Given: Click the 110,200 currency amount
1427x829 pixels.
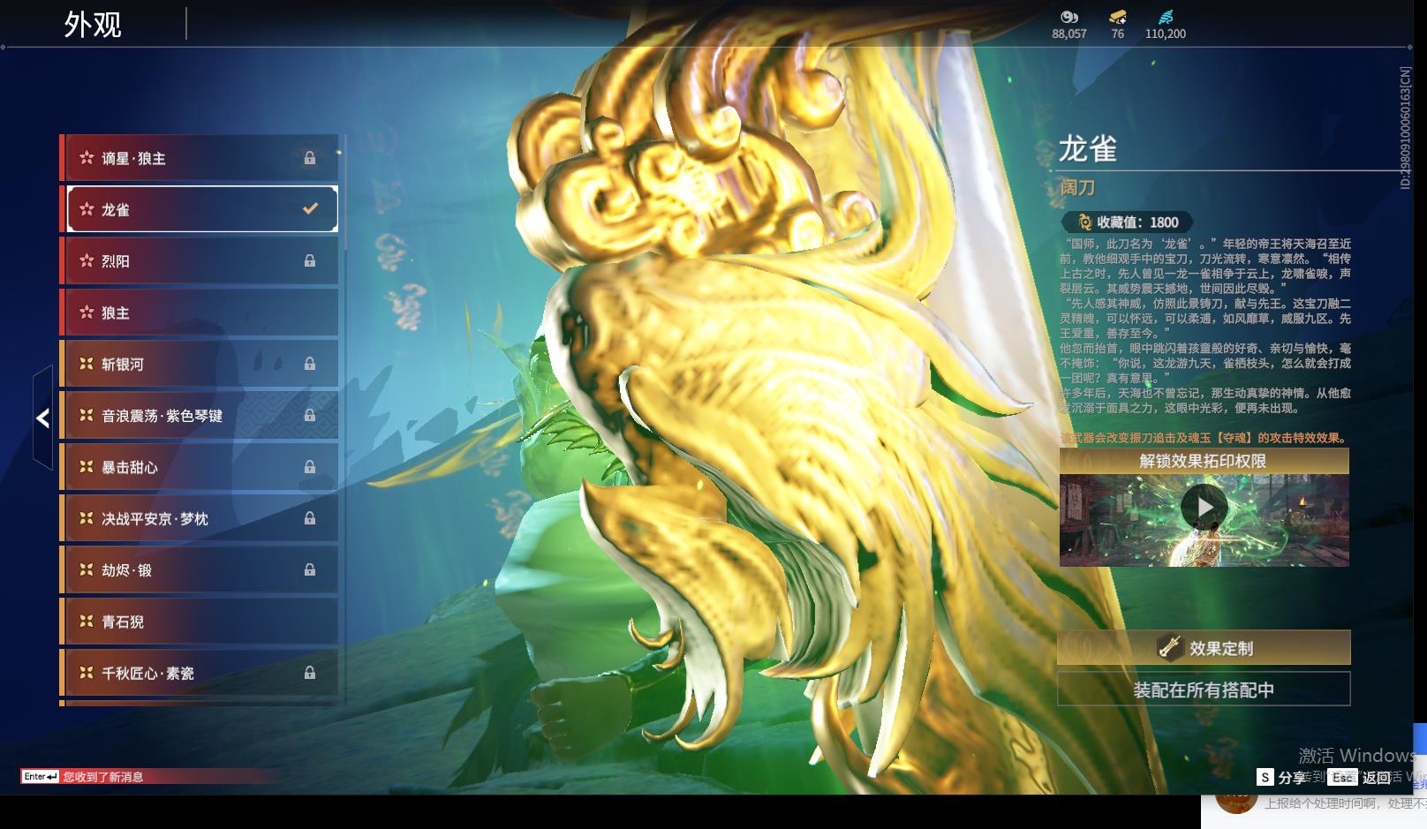Looking at the screenshot, I should (1166, 34).
